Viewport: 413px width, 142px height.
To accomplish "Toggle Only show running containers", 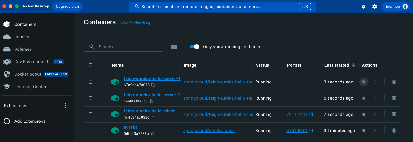I will (x=194, y=47).
